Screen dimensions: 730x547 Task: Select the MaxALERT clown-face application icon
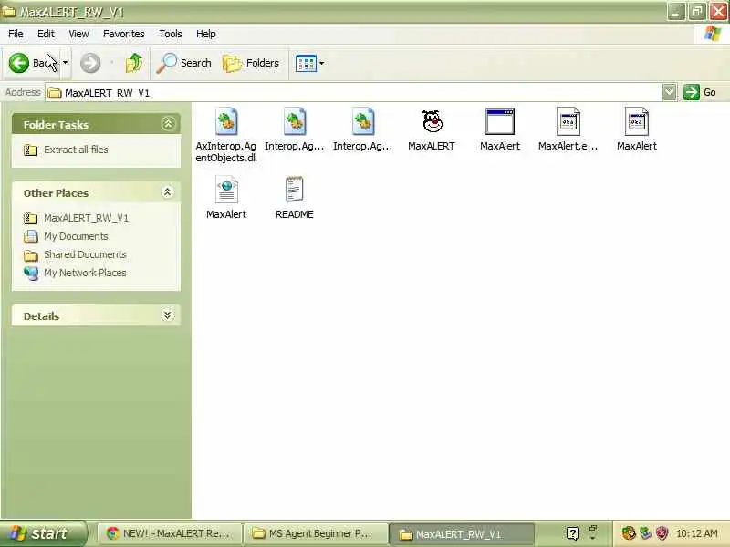point(432,122)
